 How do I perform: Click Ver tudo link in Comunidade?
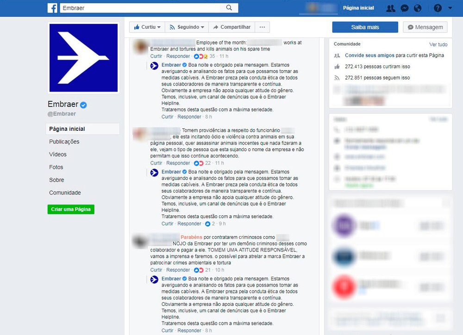438,44
